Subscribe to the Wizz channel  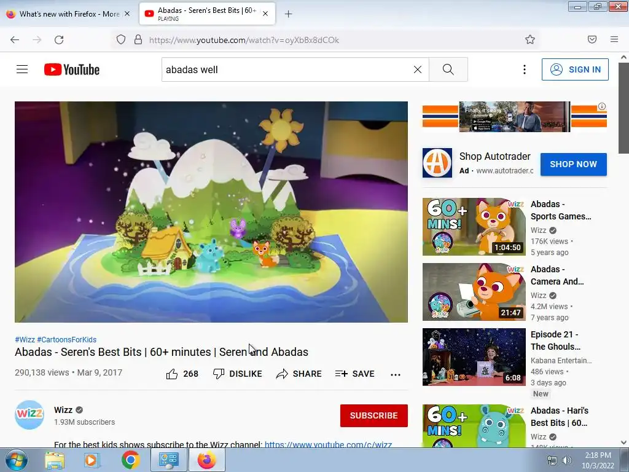[x=374, y=415]
